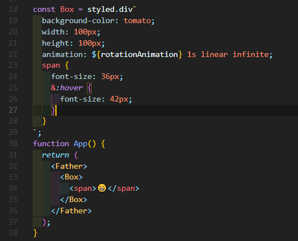Click the closing Father tag
This screenshot has width=298, height=241.
pos(71,211)
